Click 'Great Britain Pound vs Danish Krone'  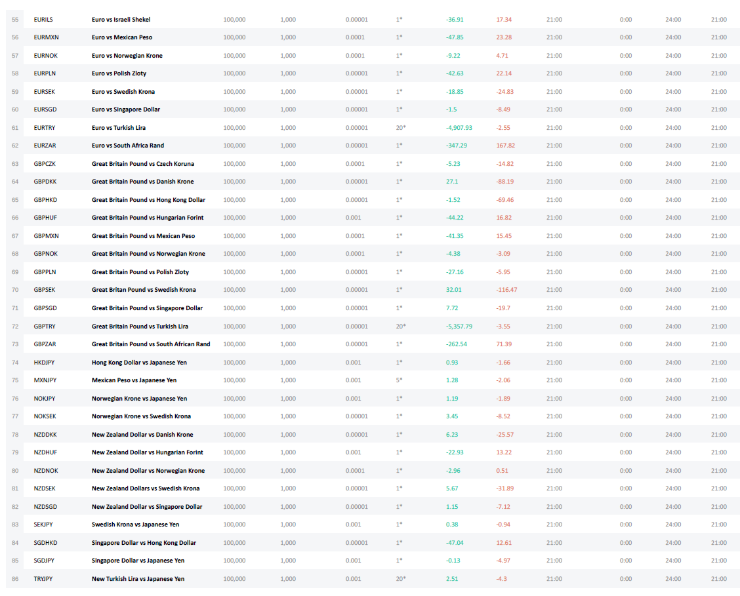pos(142,182)
